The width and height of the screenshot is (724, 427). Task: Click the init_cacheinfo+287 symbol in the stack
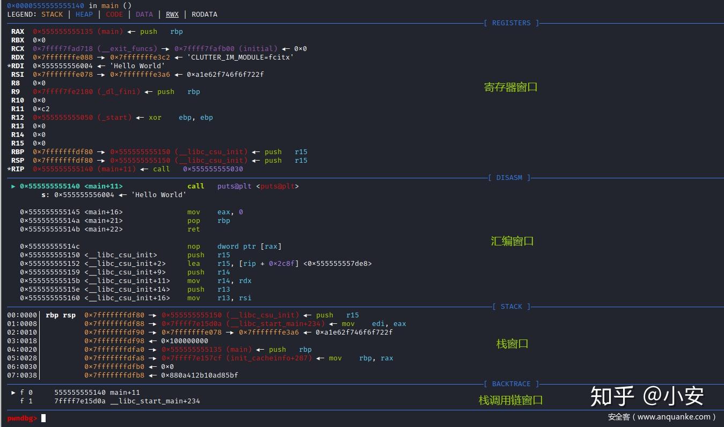269,358
